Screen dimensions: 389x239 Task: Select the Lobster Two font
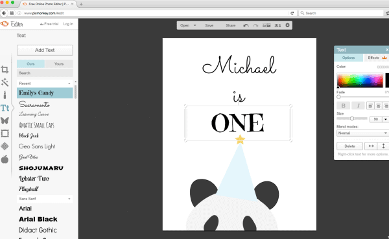pos(34,179)
